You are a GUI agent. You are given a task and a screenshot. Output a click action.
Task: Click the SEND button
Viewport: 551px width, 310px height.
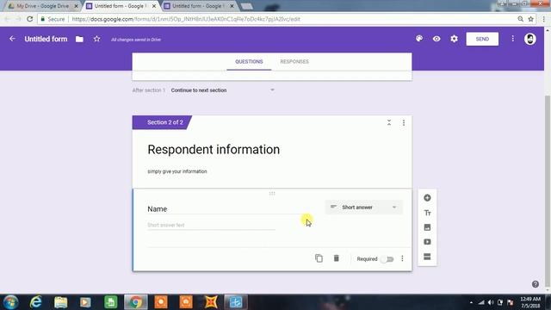pos(482,39)
